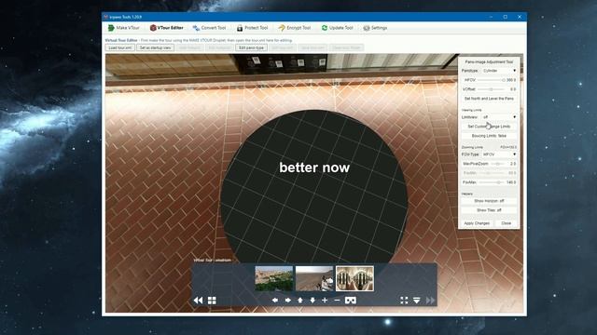Maximize the krpano Tools window
This screenshot has width=597, height=335.
[506, 17]
